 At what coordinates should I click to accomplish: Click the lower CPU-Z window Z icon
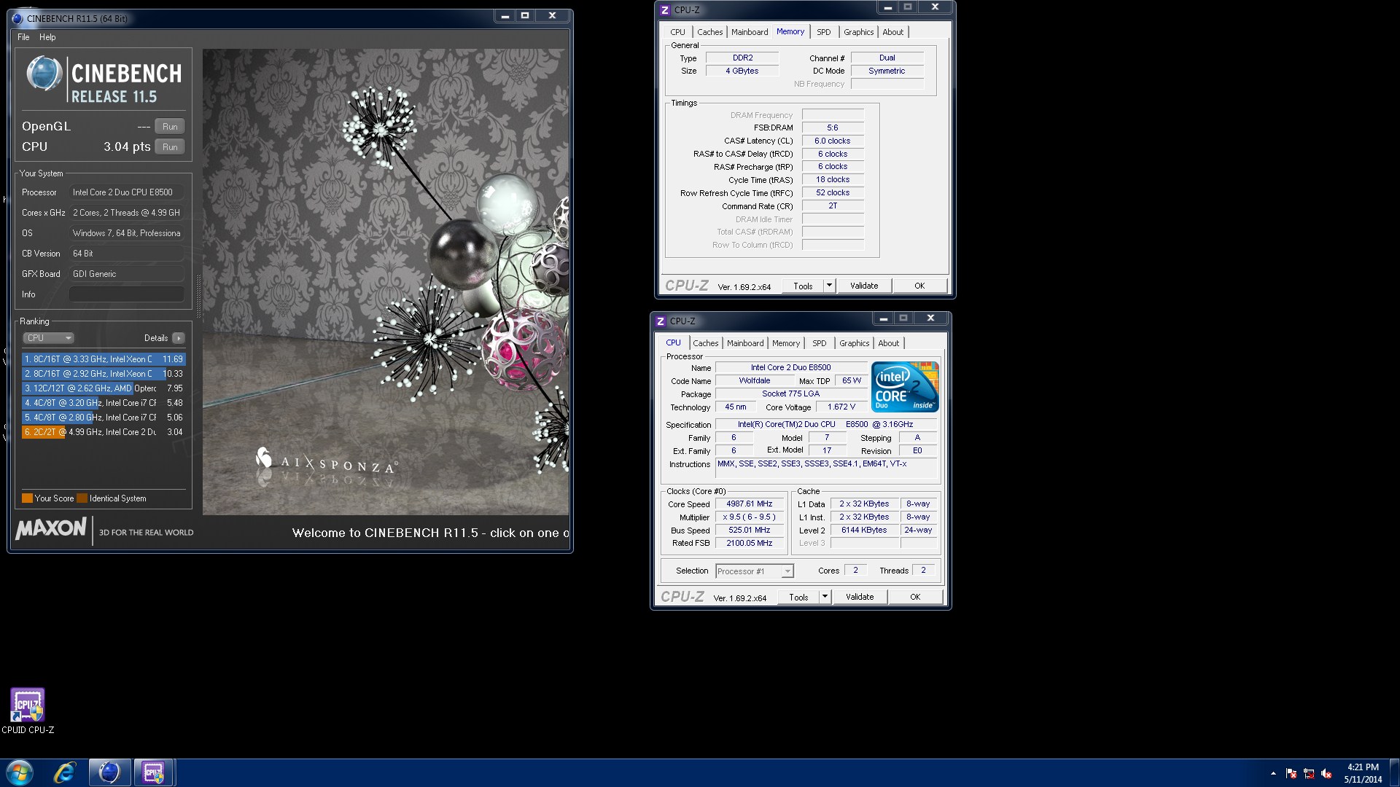click(x=660, y=321)
